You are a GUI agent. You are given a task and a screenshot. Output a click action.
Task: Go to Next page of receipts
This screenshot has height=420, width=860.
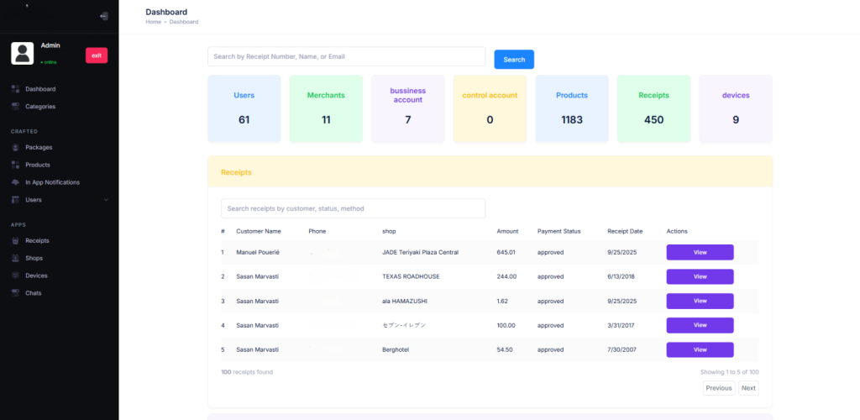tap(747, 388)
